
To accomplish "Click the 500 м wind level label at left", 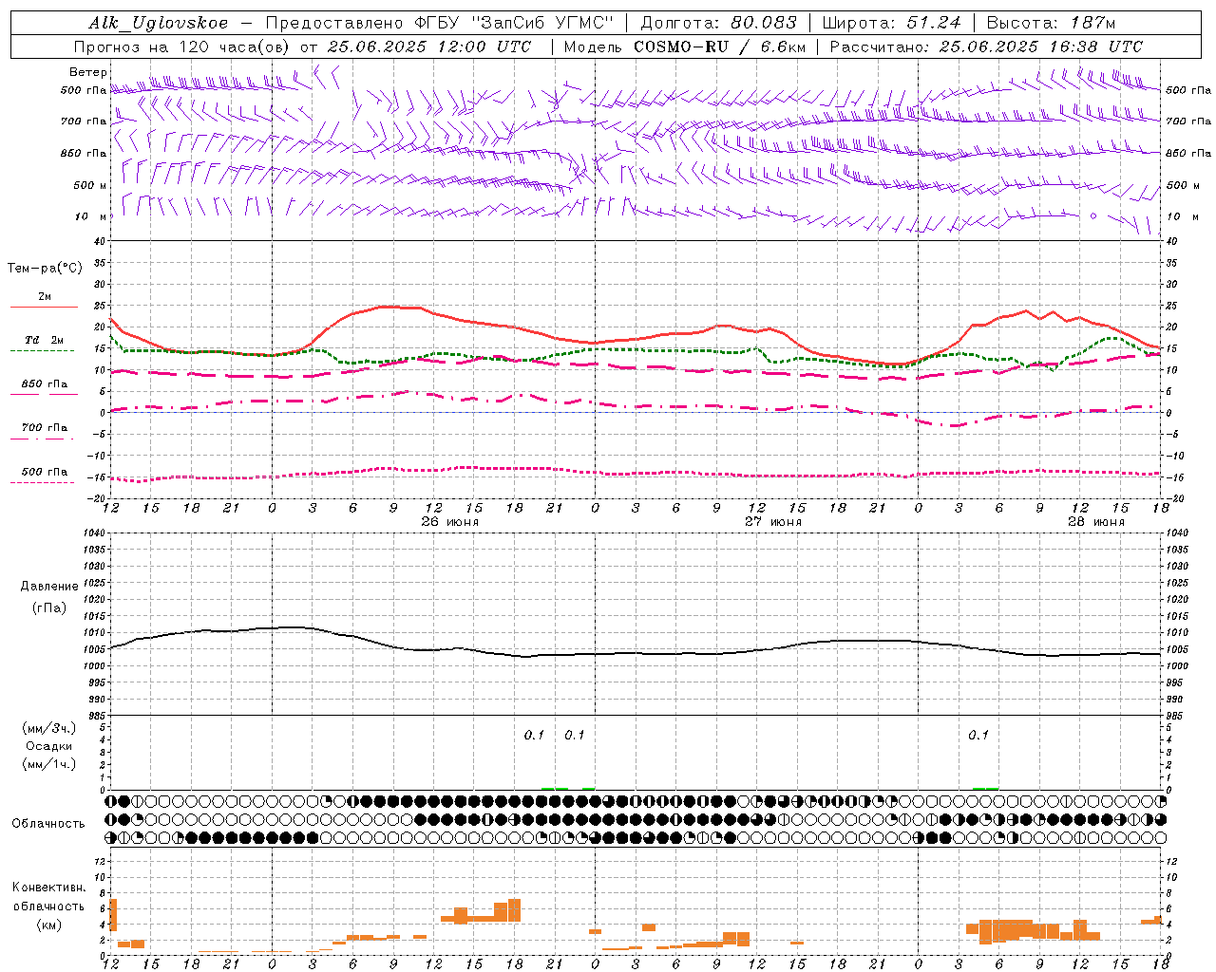I will coord(90,185).
